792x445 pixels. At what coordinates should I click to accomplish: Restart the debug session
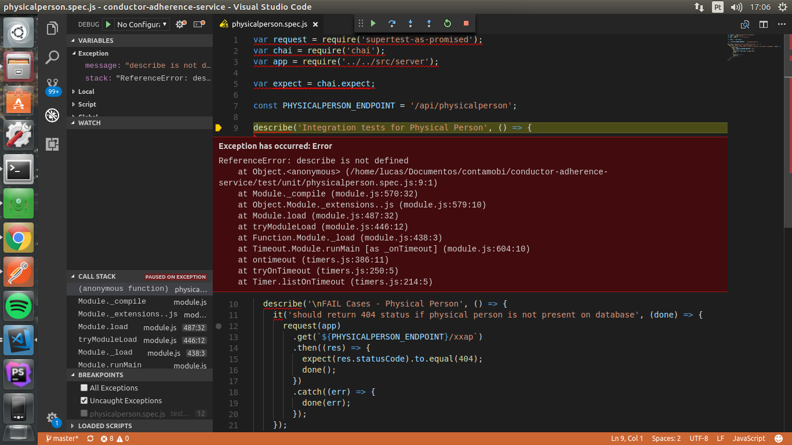(448, 24)
